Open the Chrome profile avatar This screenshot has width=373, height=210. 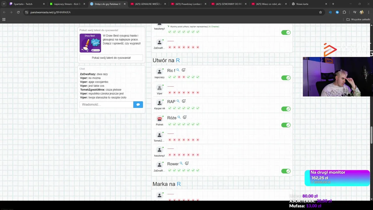pos(362,12)
